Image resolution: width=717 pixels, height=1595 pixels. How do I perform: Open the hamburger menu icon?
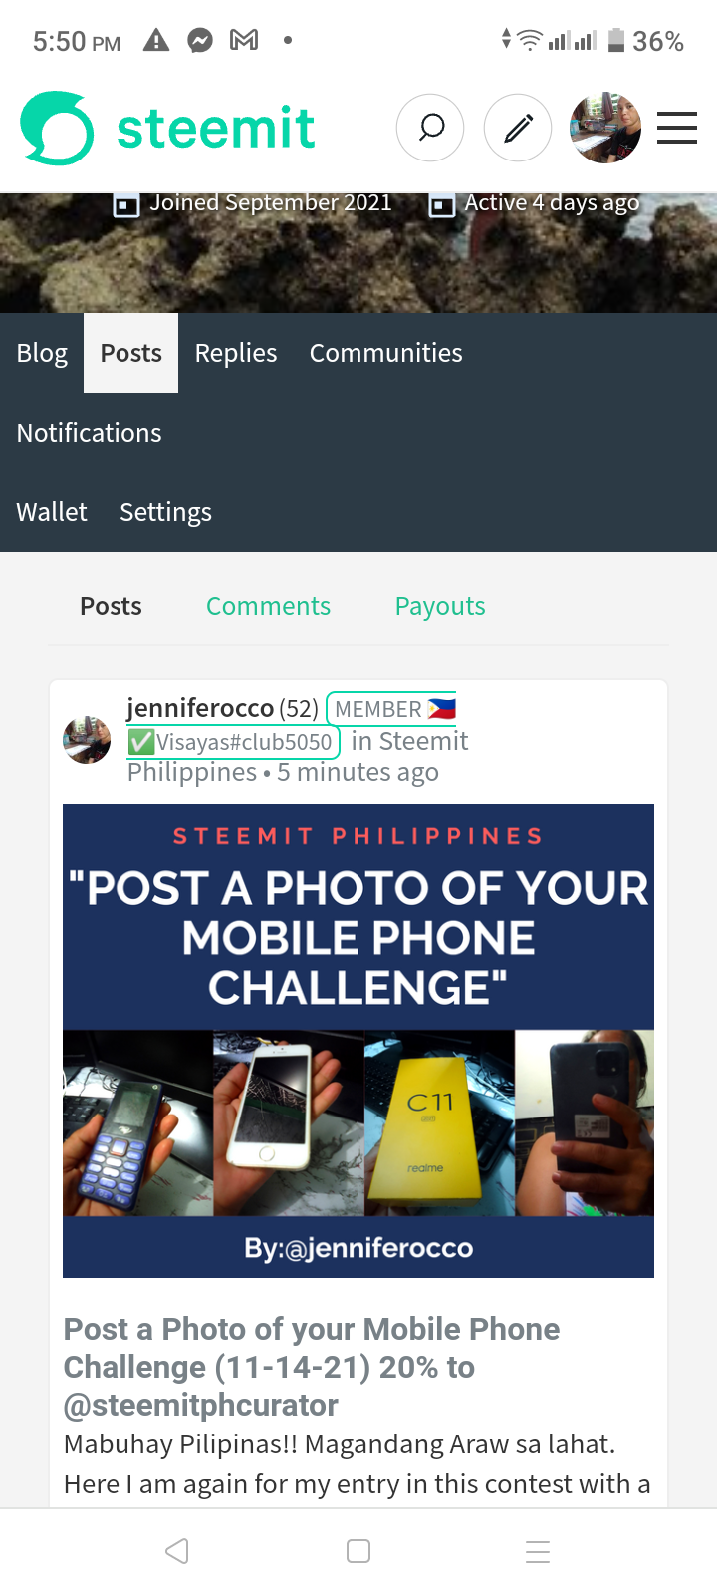pos(677,128)
